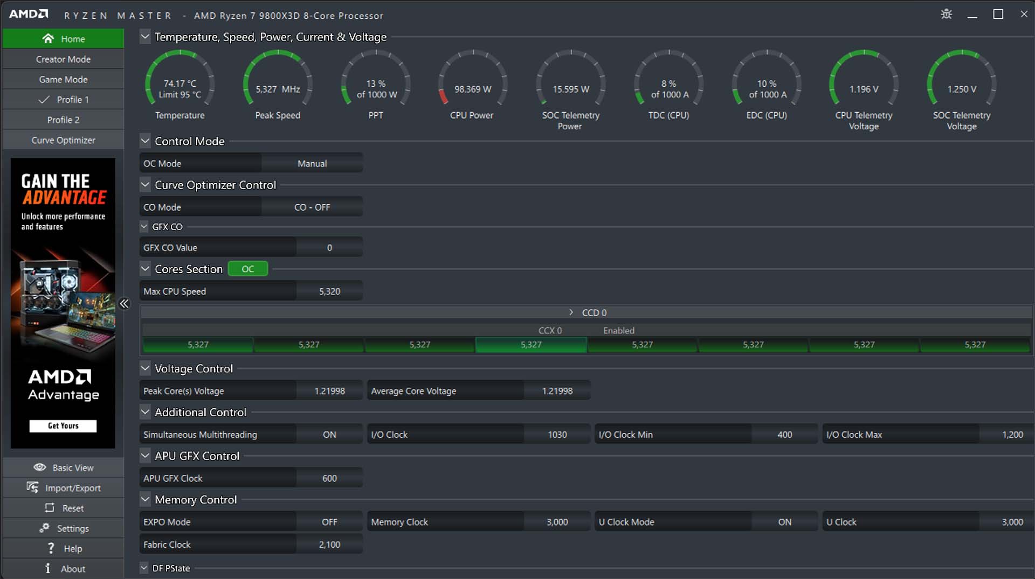The height and width of the screenshot is (579, 1035).
Task: Edit Memory Clock 3,000 value
Action: 557,521
